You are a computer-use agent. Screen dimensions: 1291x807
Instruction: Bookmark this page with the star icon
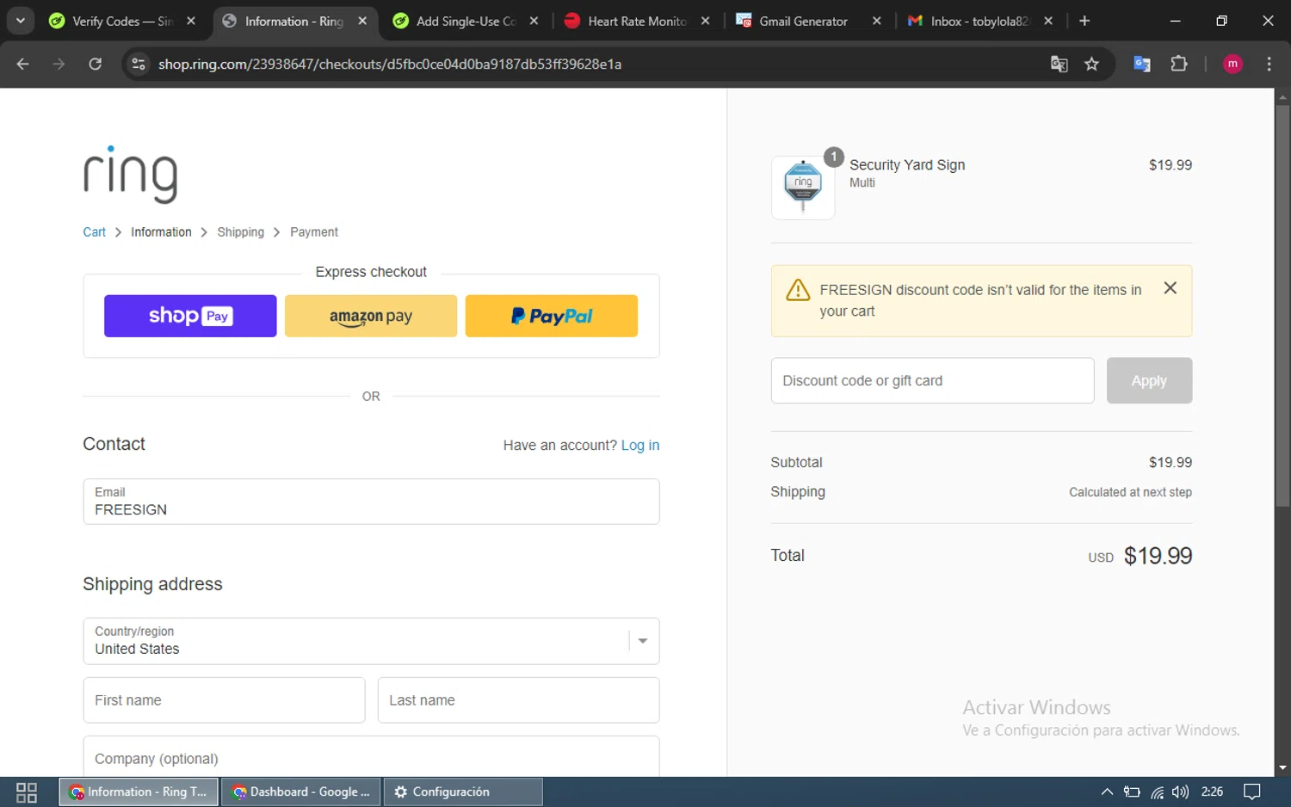point(1091,64)
